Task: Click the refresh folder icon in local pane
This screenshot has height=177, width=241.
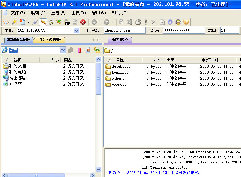Action: coord(97,50)
